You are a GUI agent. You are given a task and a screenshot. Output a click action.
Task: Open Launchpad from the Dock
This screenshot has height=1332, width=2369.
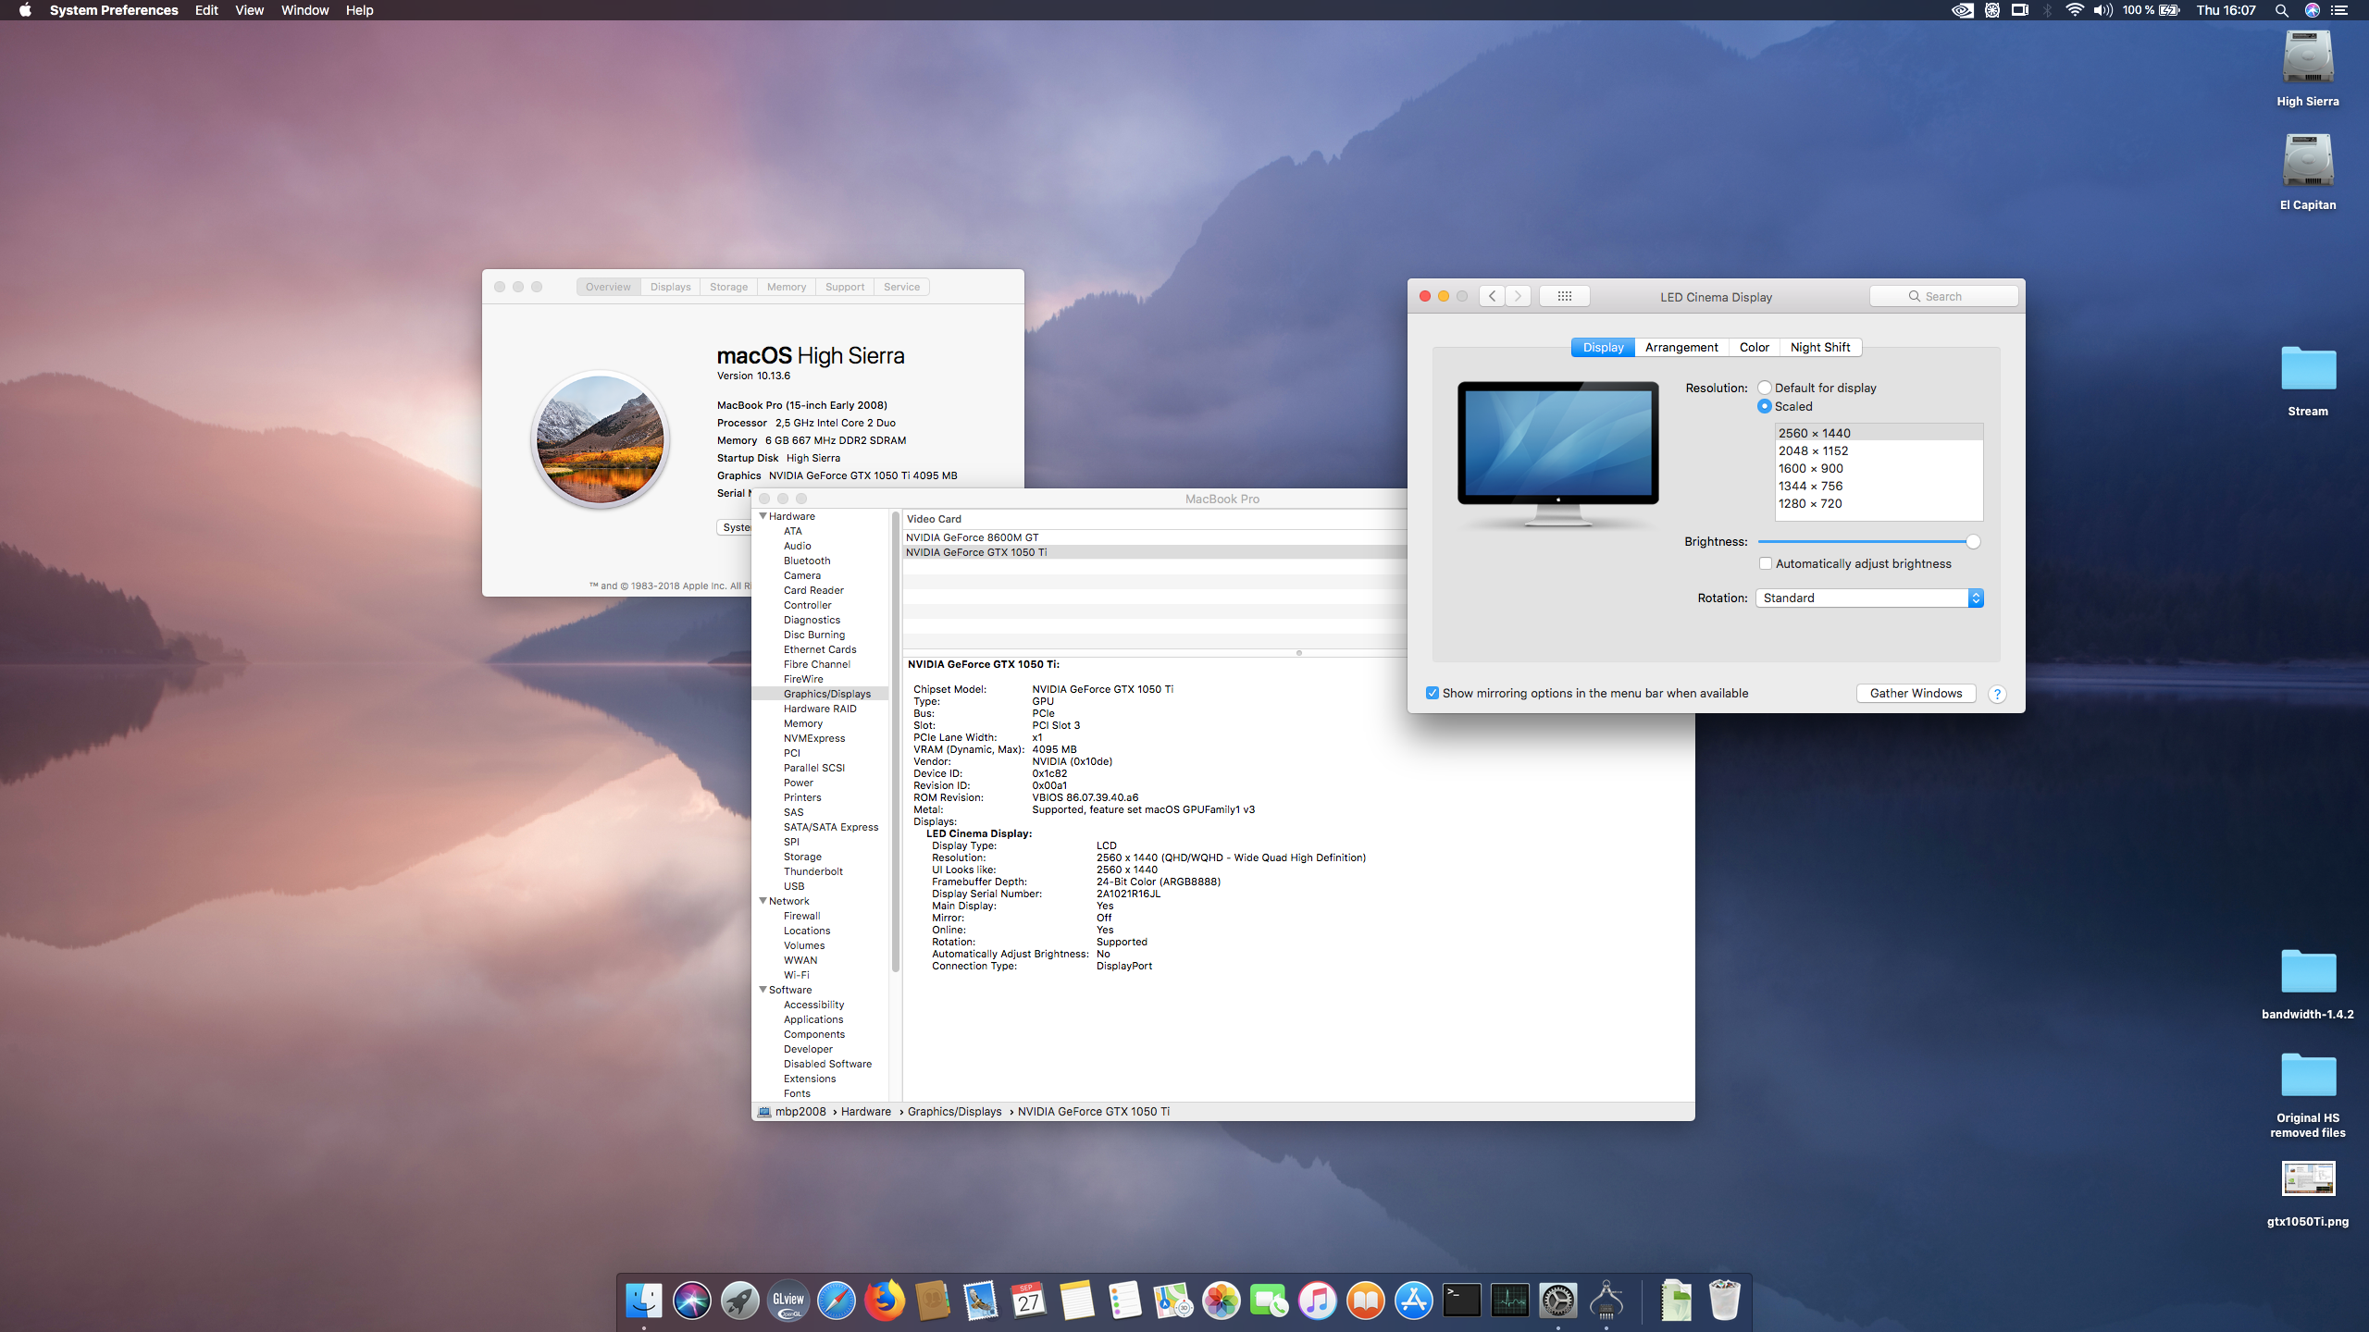tap(740, 1301)
